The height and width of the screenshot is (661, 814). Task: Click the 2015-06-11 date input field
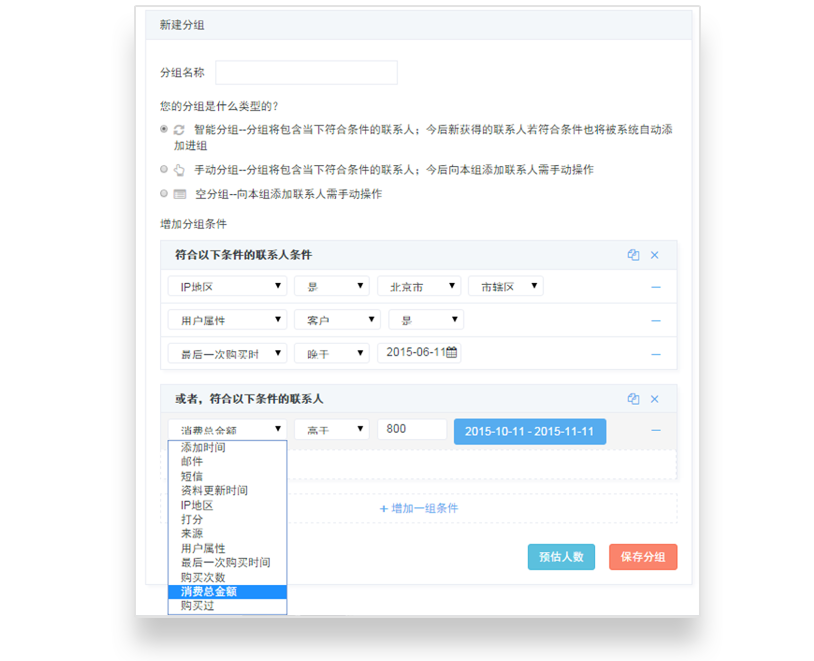419,353
